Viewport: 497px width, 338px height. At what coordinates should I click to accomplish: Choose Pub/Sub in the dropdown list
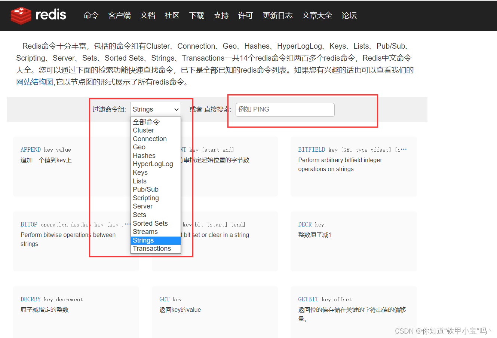(x=156, y=189)
